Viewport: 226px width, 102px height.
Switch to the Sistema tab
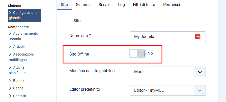pyautogui.click(x=83, y=5)
